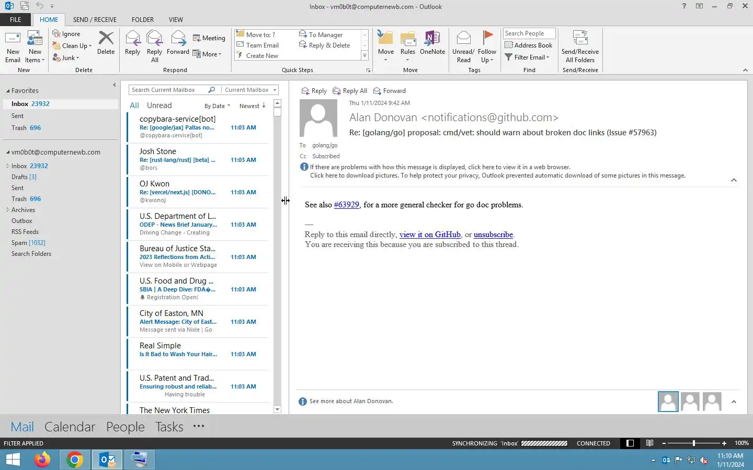The width and height of the screenshot is (753, 470).
Task: Switch to People view
Action: (x=125, y=427)
